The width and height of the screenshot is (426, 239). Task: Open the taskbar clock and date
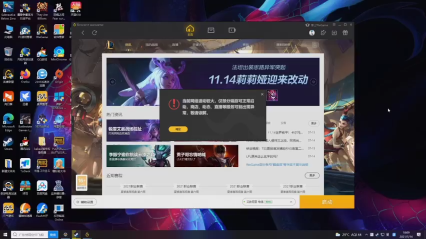406,235
